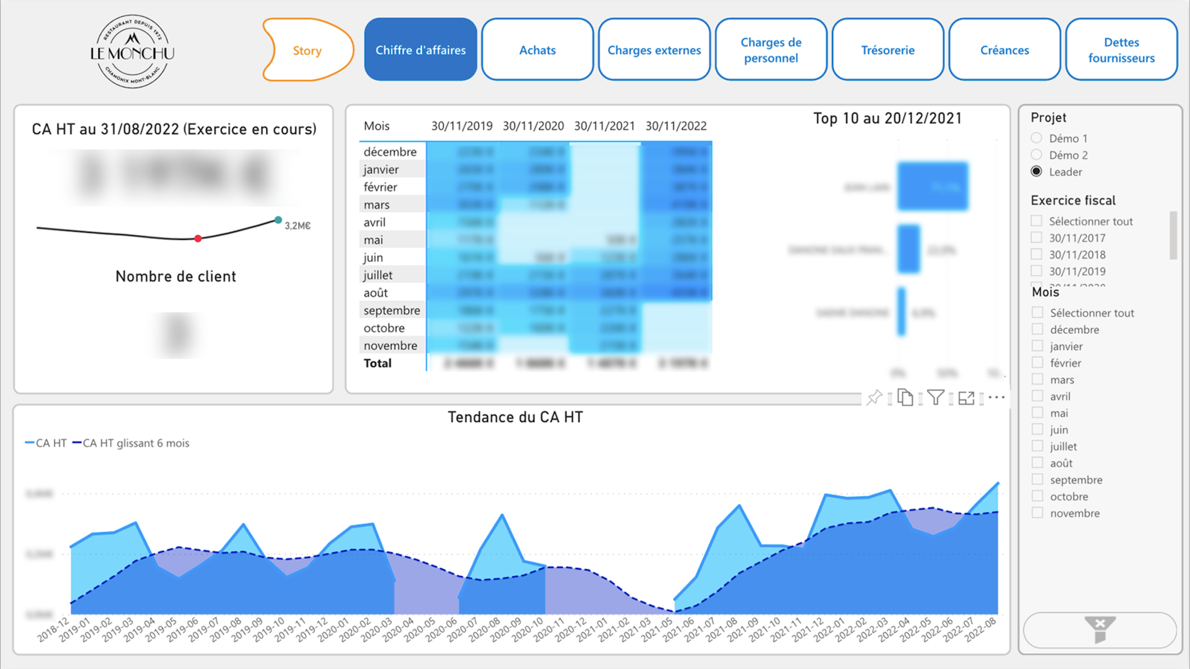
Task: Enable the Sélectionner tout checkbox for Mois
Action: point(1037,313)
